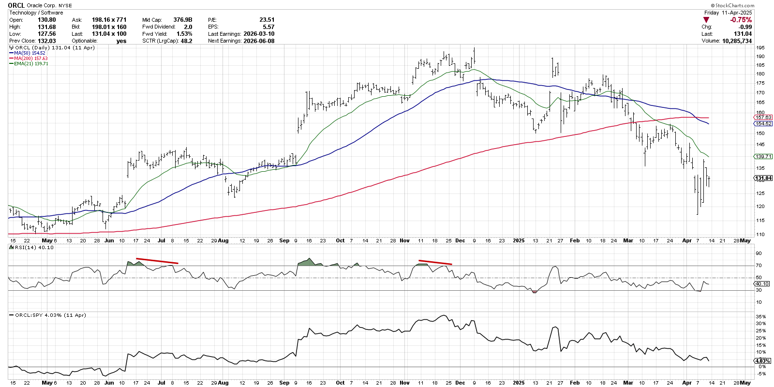
Task: Click the 110 level on the price axis
Action: [760, 235]
